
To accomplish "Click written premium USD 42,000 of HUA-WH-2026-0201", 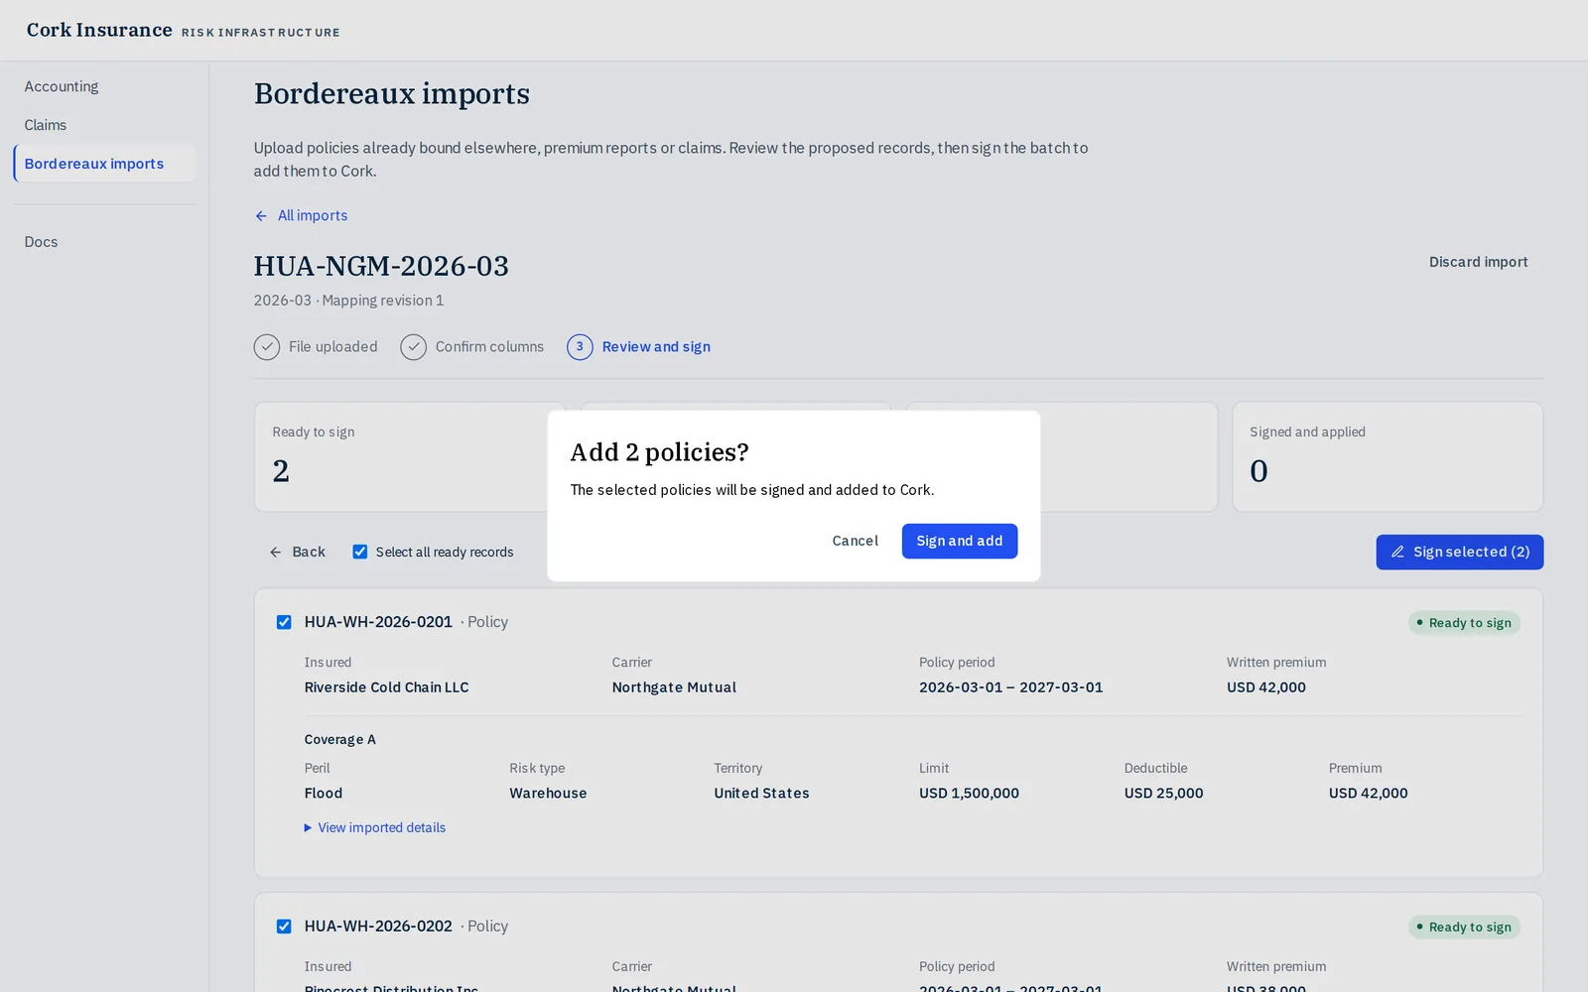I will pyautogui.click(x=1265, y=687).
